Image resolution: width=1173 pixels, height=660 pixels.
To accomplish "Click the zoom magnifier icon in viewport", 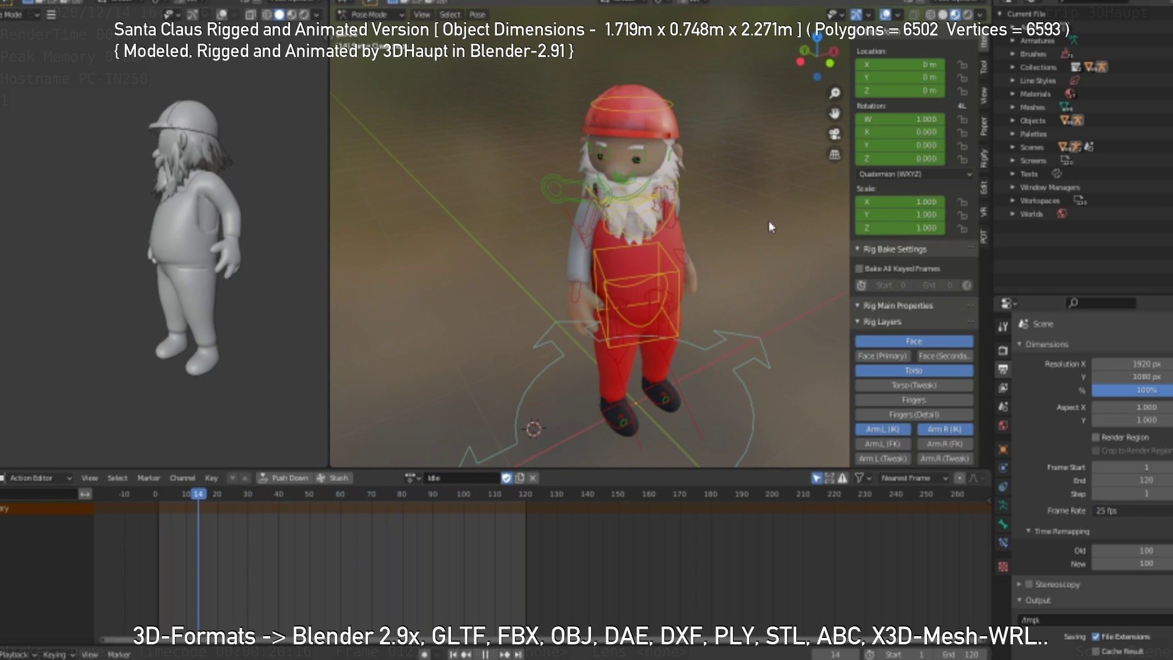I will click(x=835, y=93).
